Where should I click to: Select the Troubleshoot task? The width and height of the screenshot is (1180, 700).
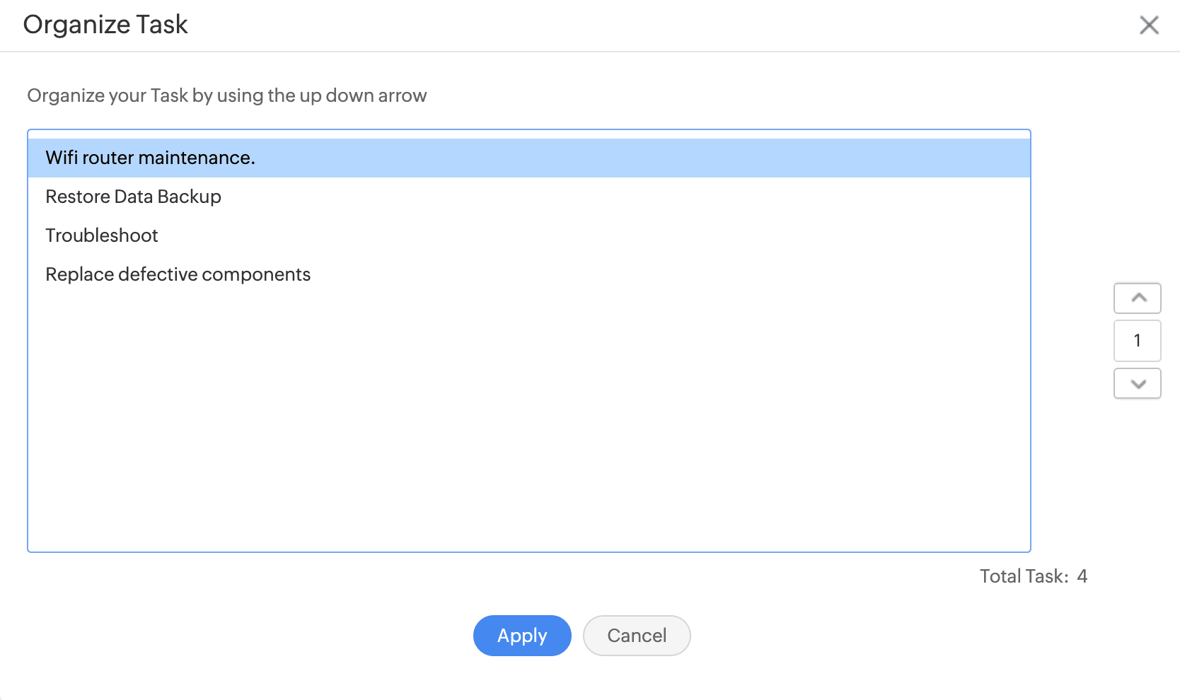pyautogui.click(x=102, y=235)
